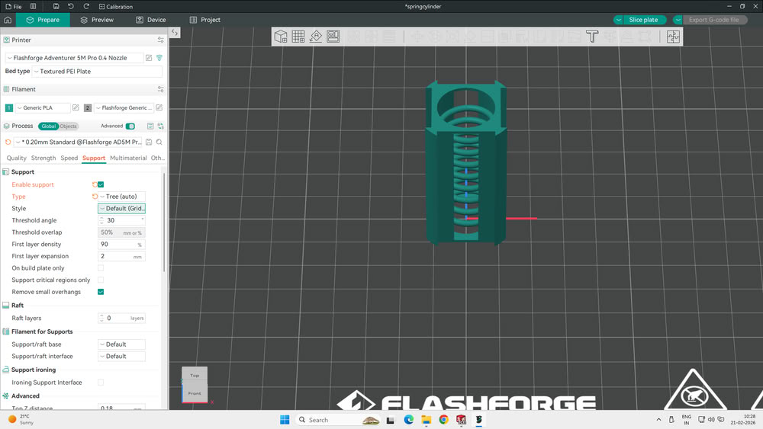
Task: Open the Slice plate options arrow
Action: pyautogui.click(x=619, y=20)
